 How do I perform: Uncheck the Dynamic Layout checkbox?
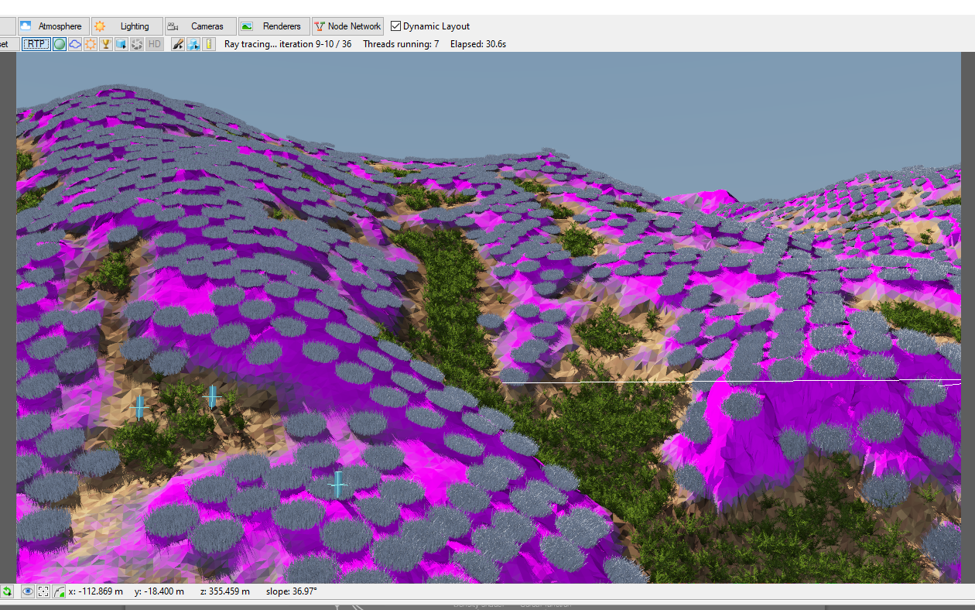tap(395, 26)
